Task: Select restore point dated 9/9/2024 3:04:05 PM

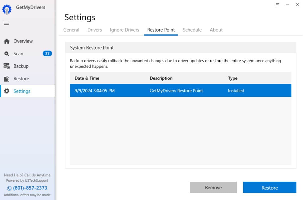Action: 181,91
